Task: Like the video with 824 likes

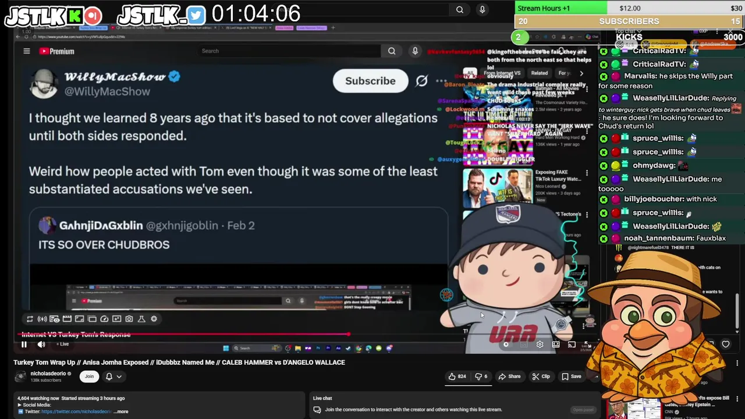Action: pos(456,377)
